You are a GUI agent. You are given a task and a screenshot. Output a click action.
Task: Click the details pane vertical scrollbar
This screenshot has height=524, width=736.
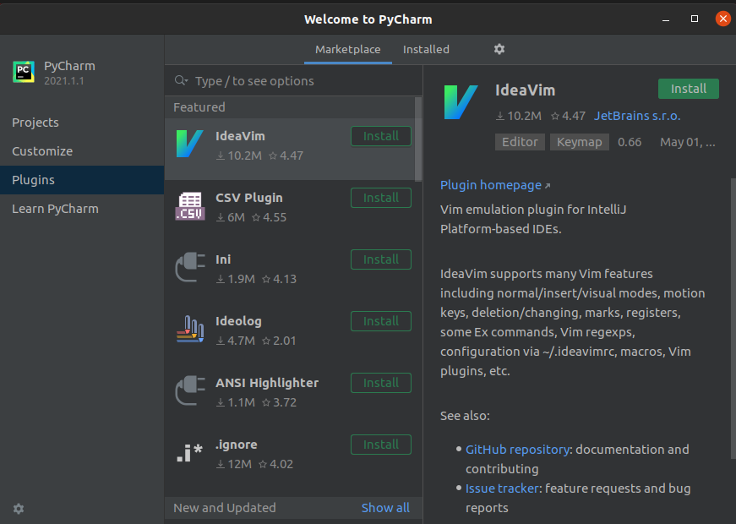pos(733,319)
